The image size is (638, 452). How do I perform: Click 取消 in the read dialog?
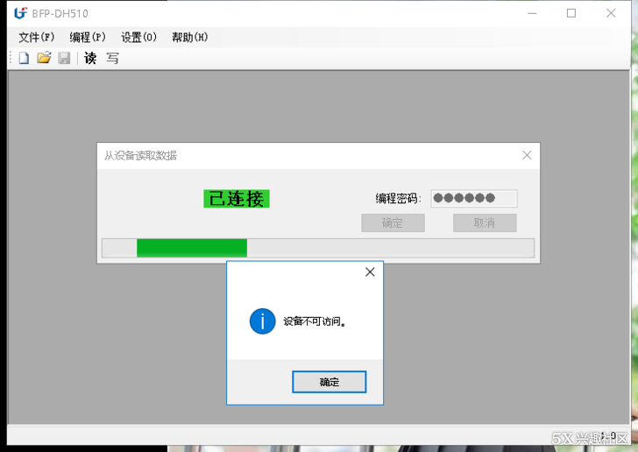tap(485, 223)
